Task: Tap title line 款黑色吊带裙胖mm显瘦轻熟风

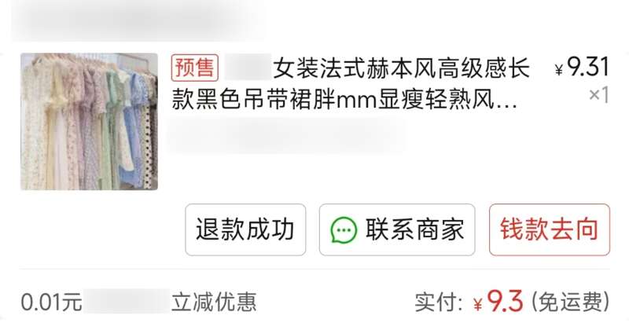Action: [x=333, y=99]
